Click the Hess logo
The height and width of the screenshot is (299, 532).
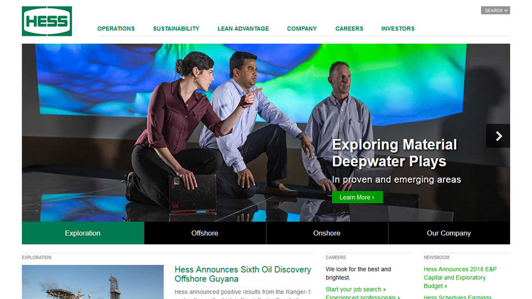(47, 21)
